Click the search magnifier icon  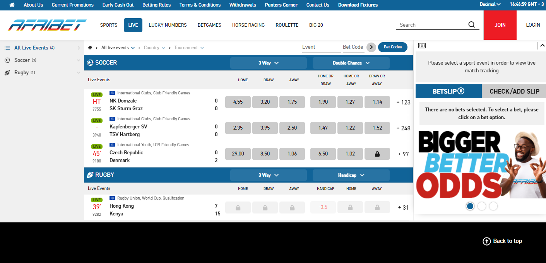(471, 25)
